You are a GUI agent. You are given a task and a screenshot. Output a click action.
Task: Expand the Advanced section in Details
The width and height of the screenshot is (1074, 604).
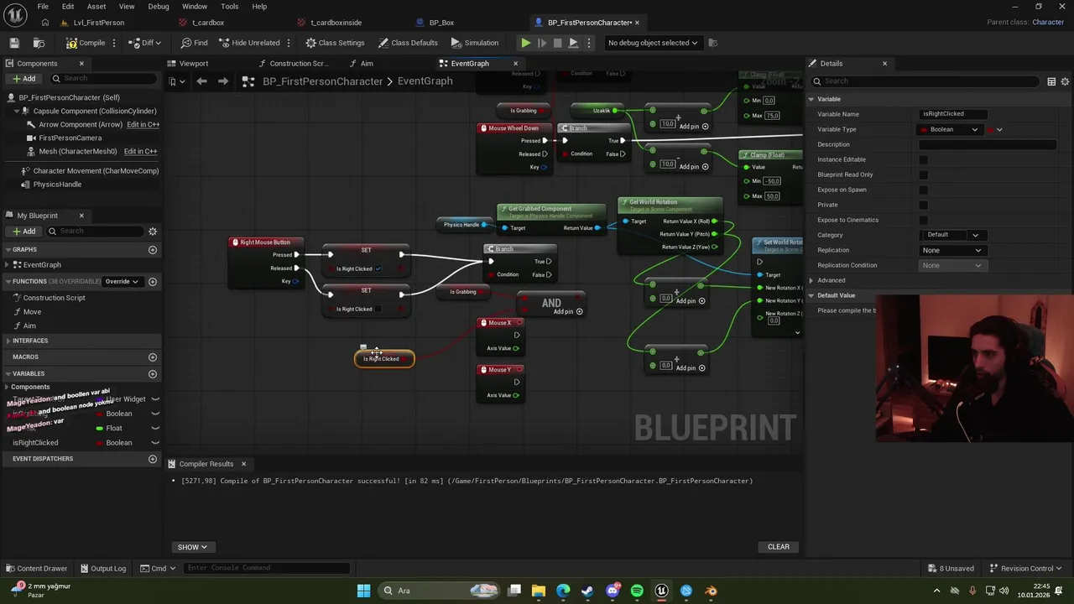pyautogui.click(x=811, y=280)
